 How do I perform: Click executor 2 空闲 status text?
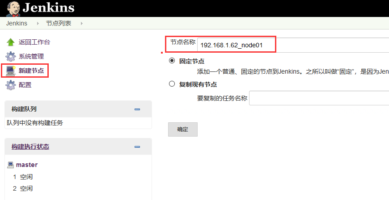coord(26,188)
